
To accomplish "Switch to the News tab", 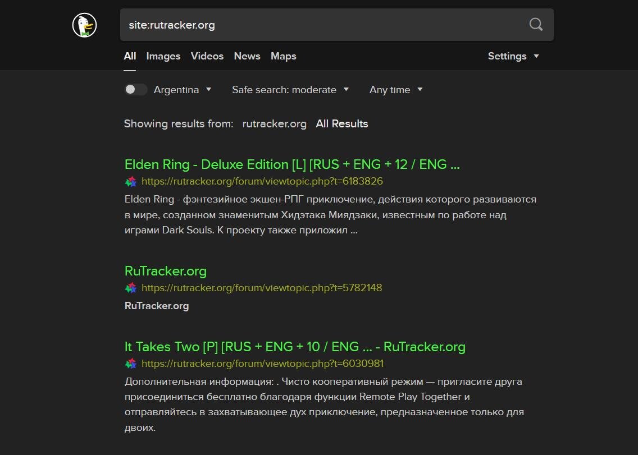I will pyautogui.click(x=247, y=56).
